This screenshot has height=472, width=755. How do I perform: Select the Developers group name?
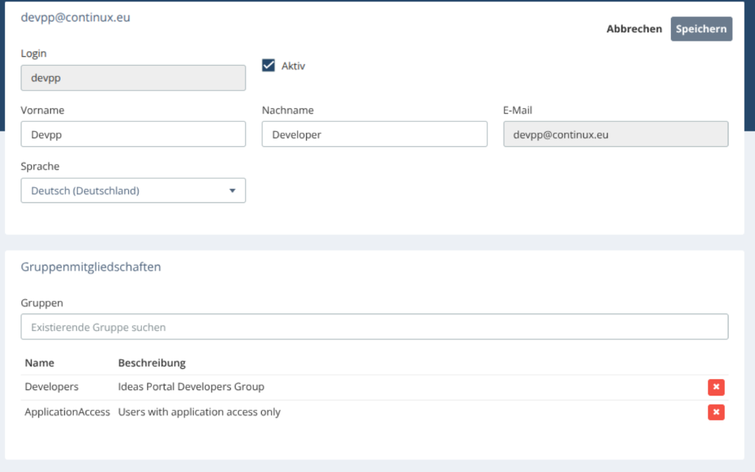[52, 386]
